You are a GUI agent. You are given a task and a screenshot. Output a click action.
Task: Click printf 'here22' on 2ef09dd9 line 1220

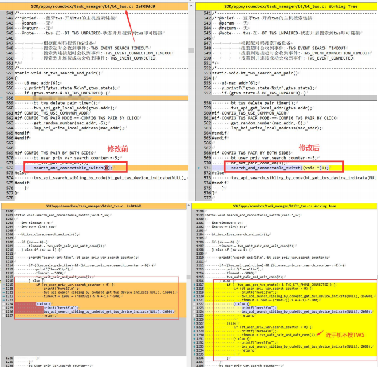(x=61, y=289)
